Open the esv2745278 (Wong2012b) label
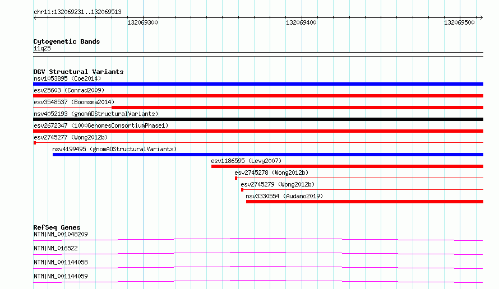Viewport: 499px width, 289px height. pos(271,173)
